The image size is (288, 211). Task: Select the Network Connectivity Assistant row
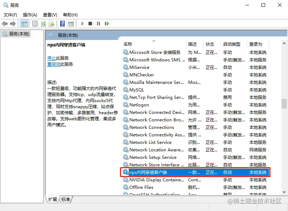click(x=195, y=135)
